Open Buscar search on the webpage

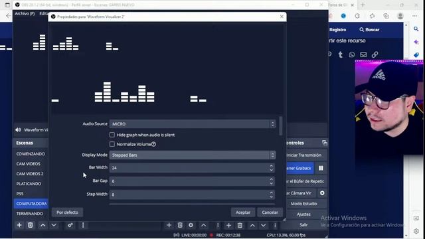tap(369, 29)
